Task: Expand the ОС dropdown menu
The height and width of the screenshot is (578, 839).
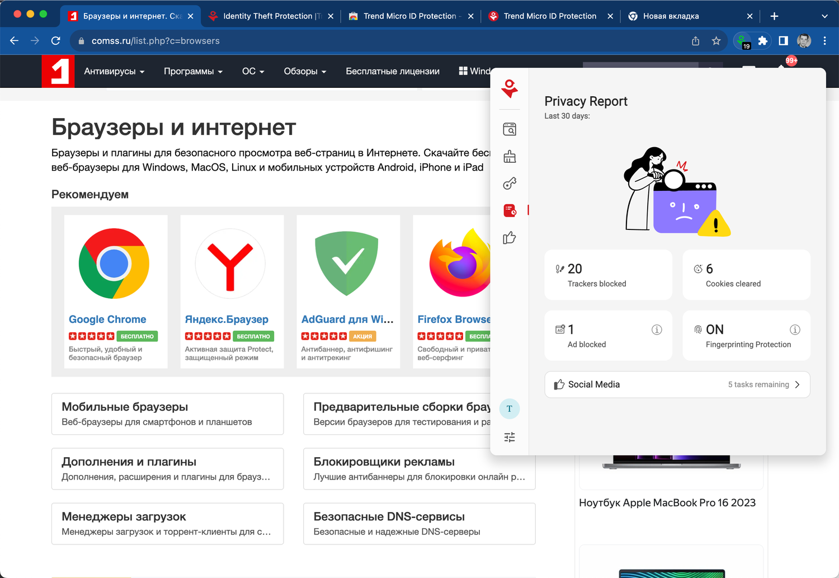Action: (253, 71)
